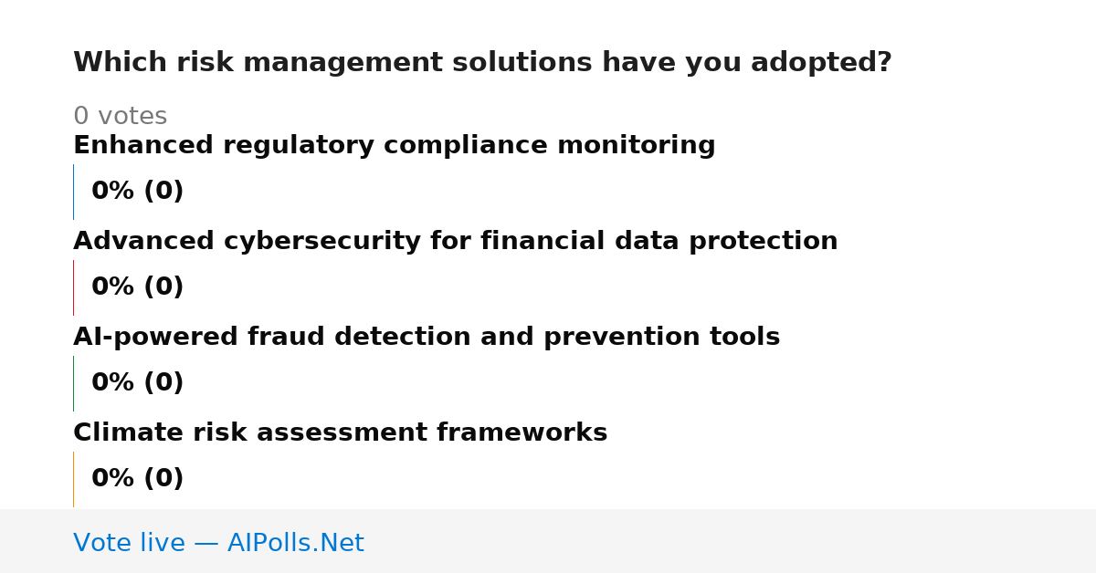Click 0% (0) result under regulatory compliance
This screenshot has width=1096, height=573.
138,192
